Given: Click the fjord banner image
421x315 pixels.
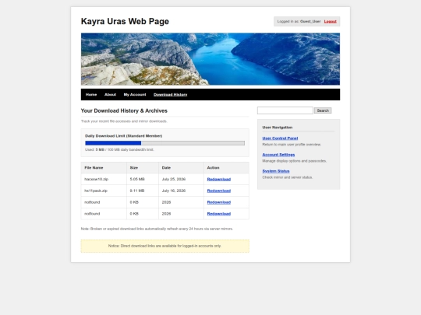Looking at the screenshot, I should coord(210,59).
